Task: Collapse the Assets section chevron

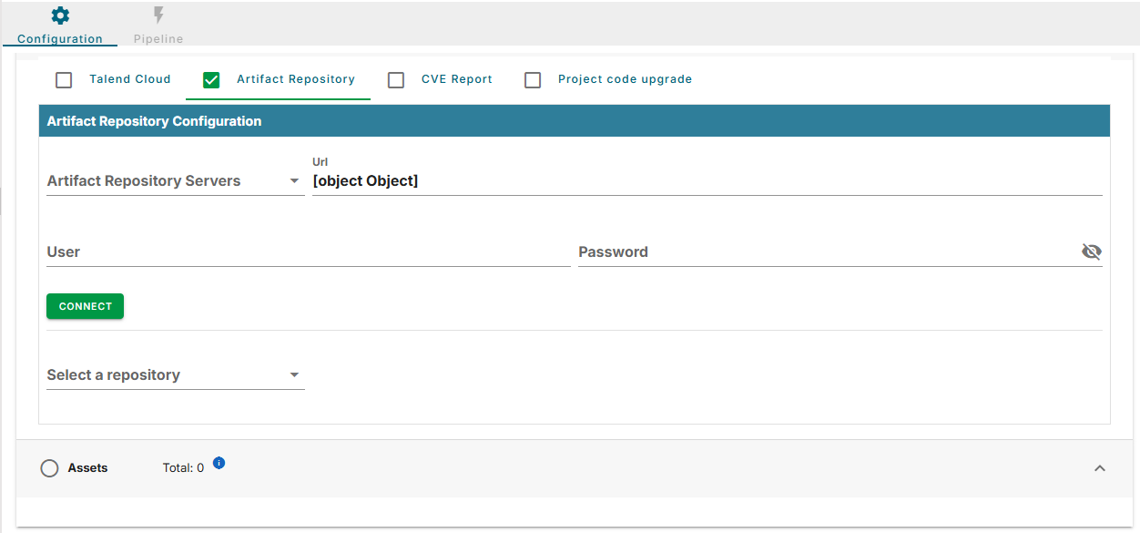Action: 1099,468
